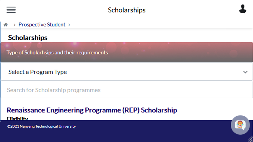Screen dimensions: 253x142
Task: Focus the Search for Scholarship programmes field
Action: [x=126, y=90]
